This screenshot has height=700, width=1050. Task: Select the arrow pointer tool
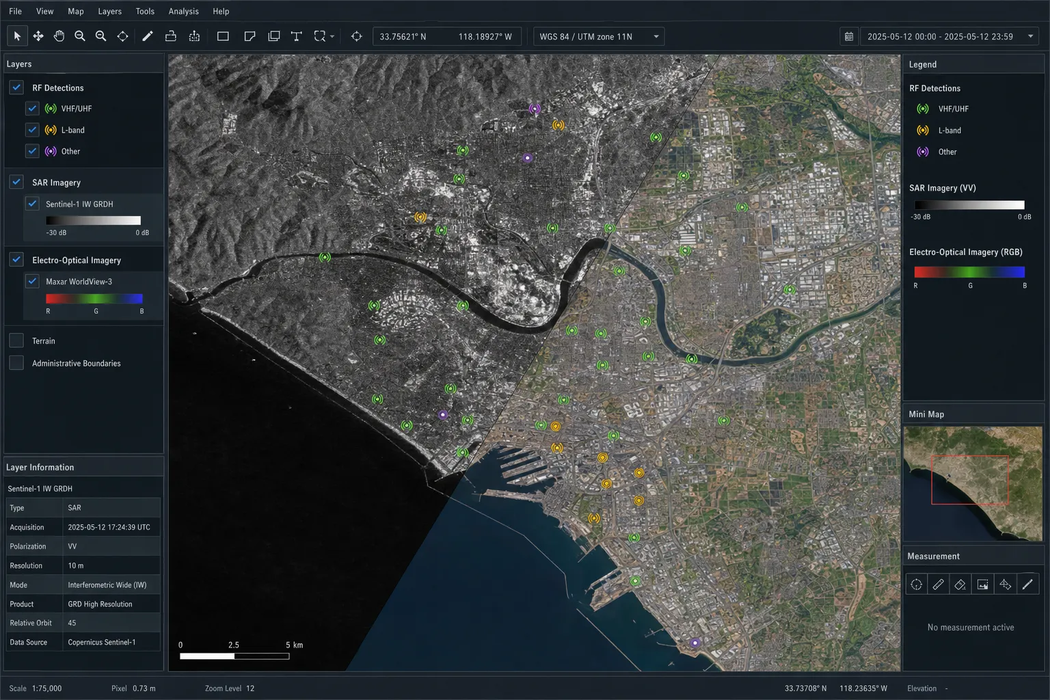click(17, 36)
